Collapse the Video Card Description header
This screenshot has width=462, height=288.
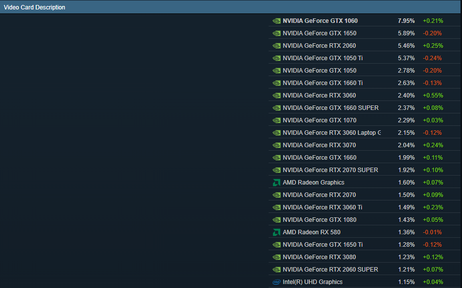click(34, 7)
